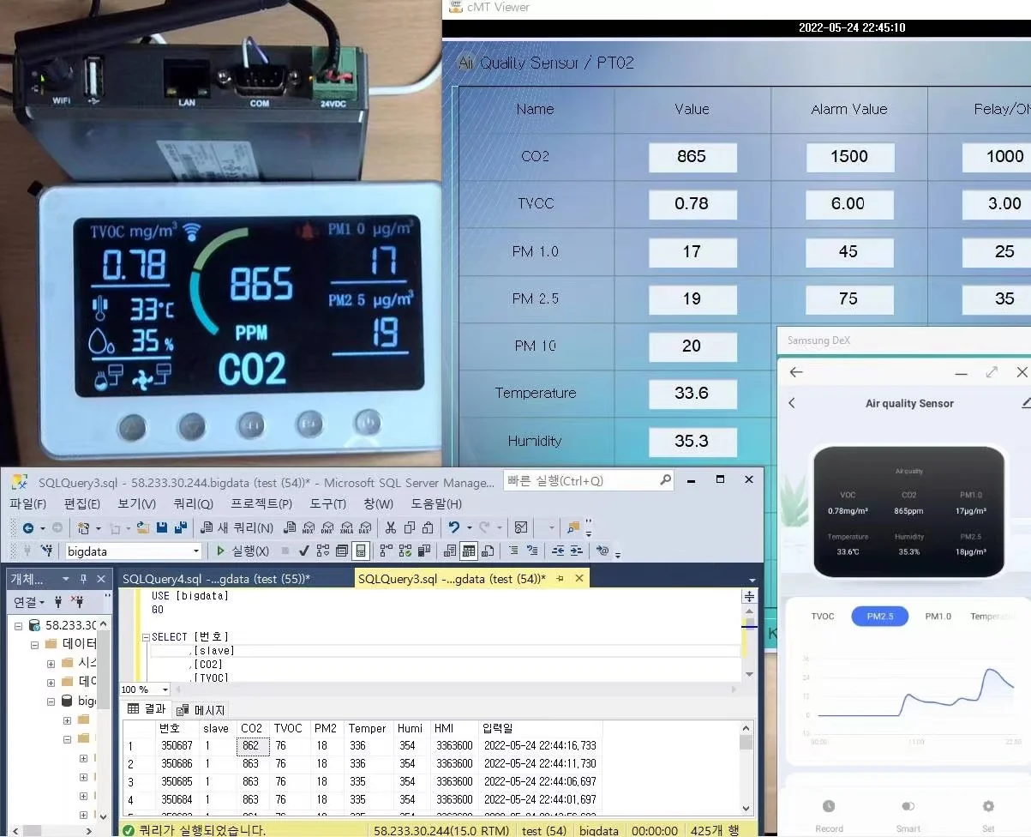
Task: Click the Paste icon in SSMS toolbar
Action: pos(428,528)
